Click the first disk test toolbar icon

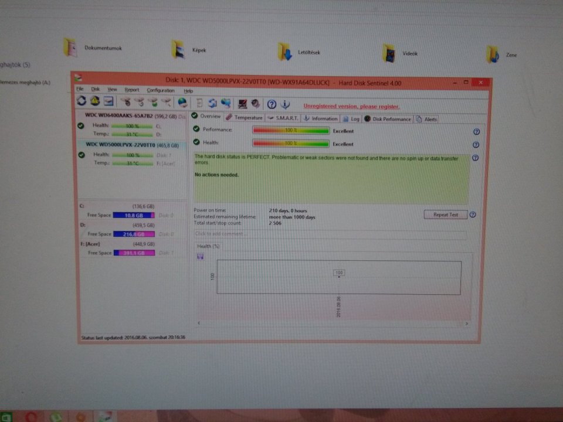click(126, 102)
